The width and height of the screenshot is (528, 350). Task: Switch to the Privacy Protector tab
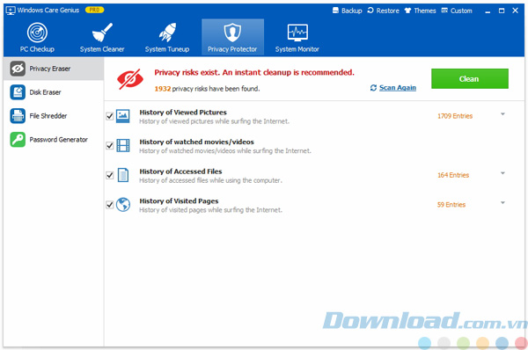(232, 37)
